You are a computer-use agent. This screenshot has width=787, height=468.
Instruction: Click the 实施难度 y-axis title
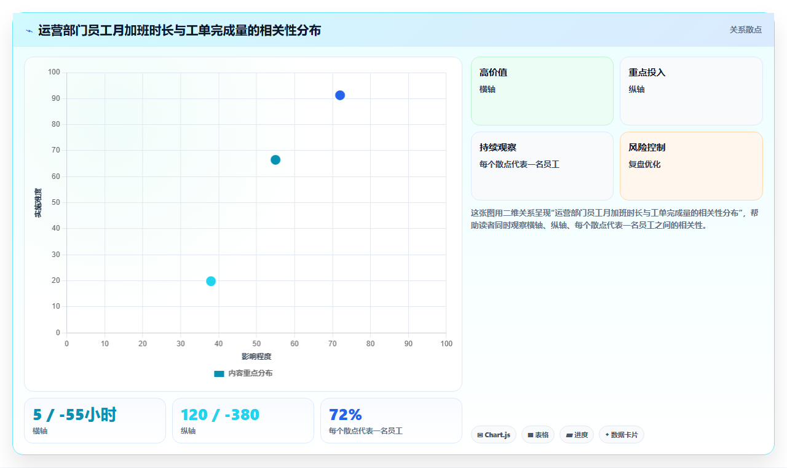point(38,203)
